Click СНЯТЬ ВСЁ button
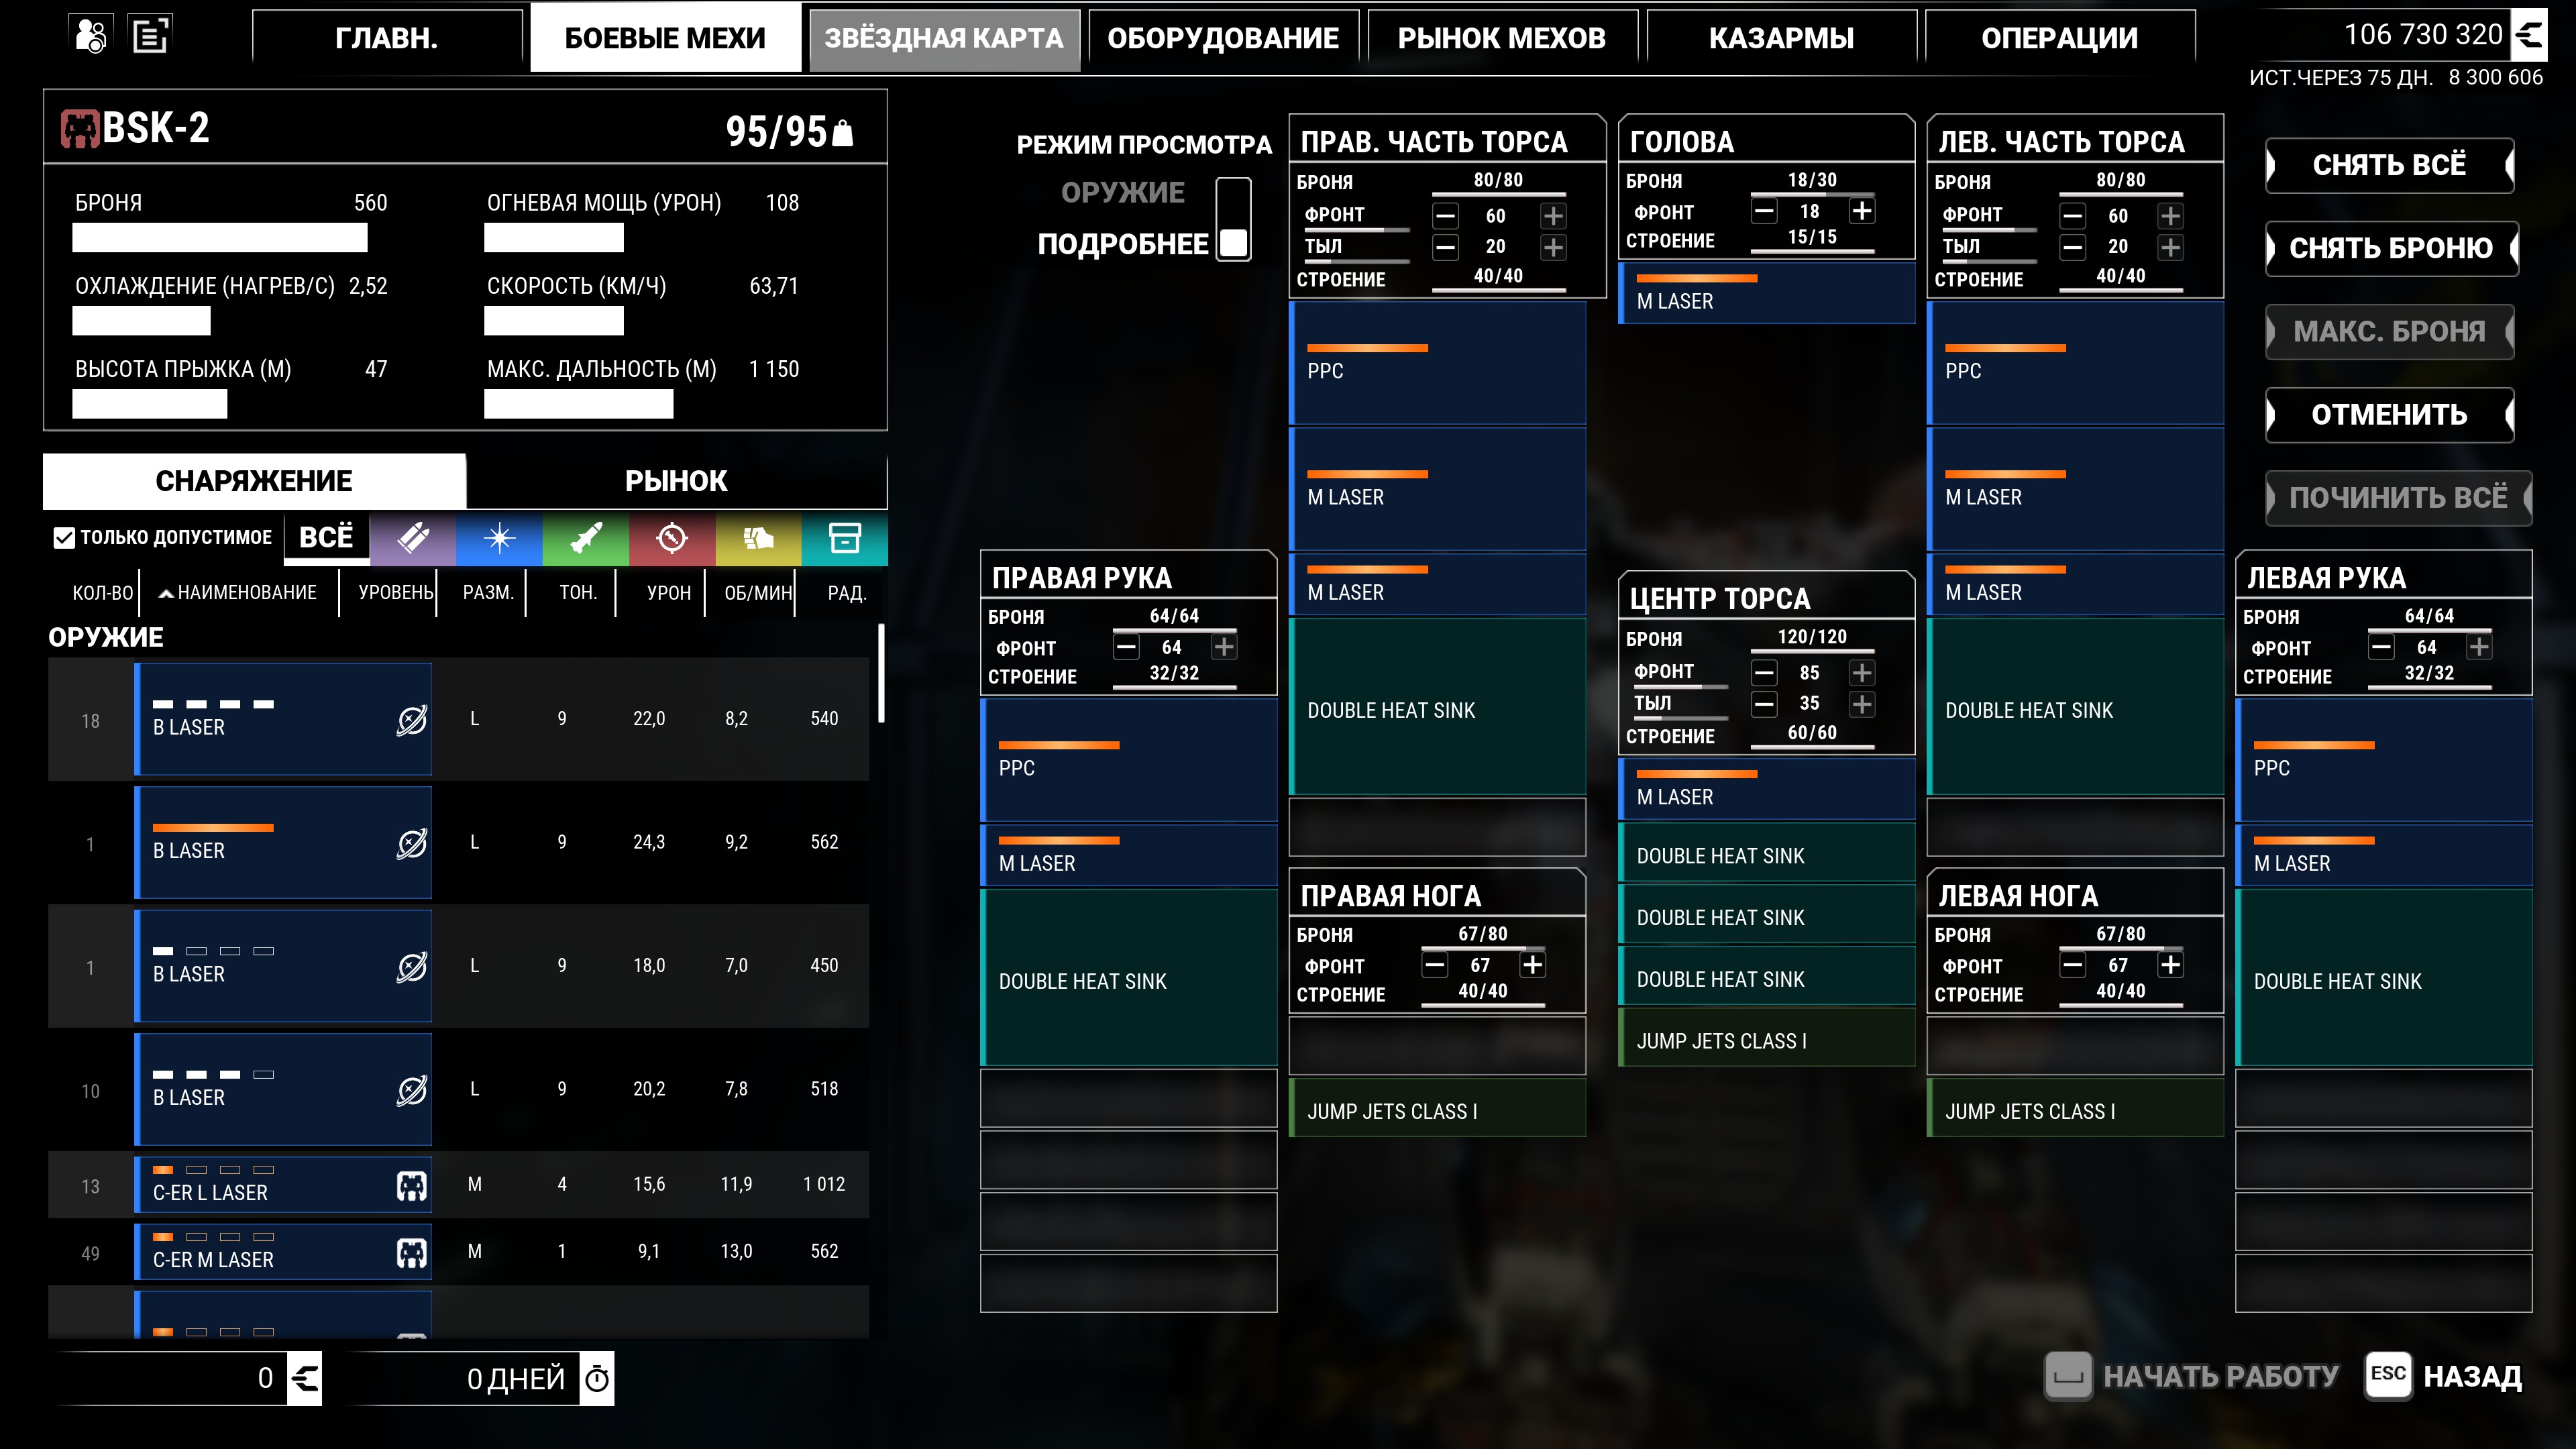This screenshot has height=1449, width=2576. 2389,165
